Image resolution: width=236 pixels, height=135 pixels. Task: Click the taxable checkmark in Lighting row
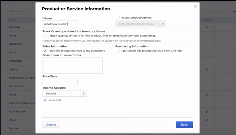pos(207,69)
